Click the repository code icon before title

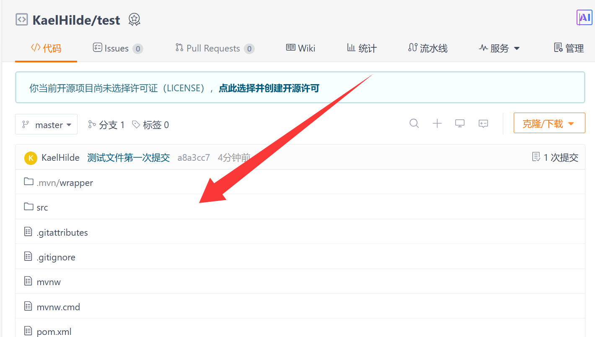point(22,20)
